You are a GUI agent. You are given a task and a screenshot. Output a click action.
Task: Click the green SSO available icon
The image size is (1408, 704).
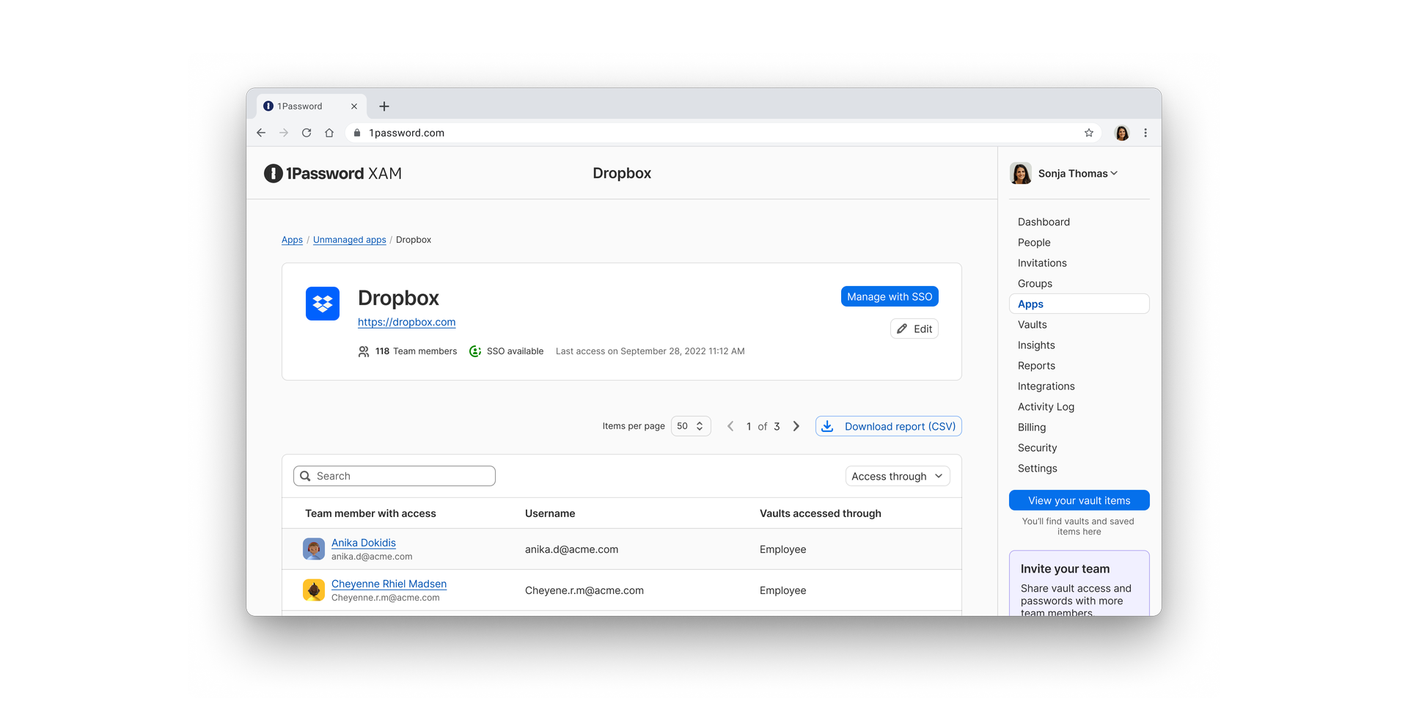[477, 351]
